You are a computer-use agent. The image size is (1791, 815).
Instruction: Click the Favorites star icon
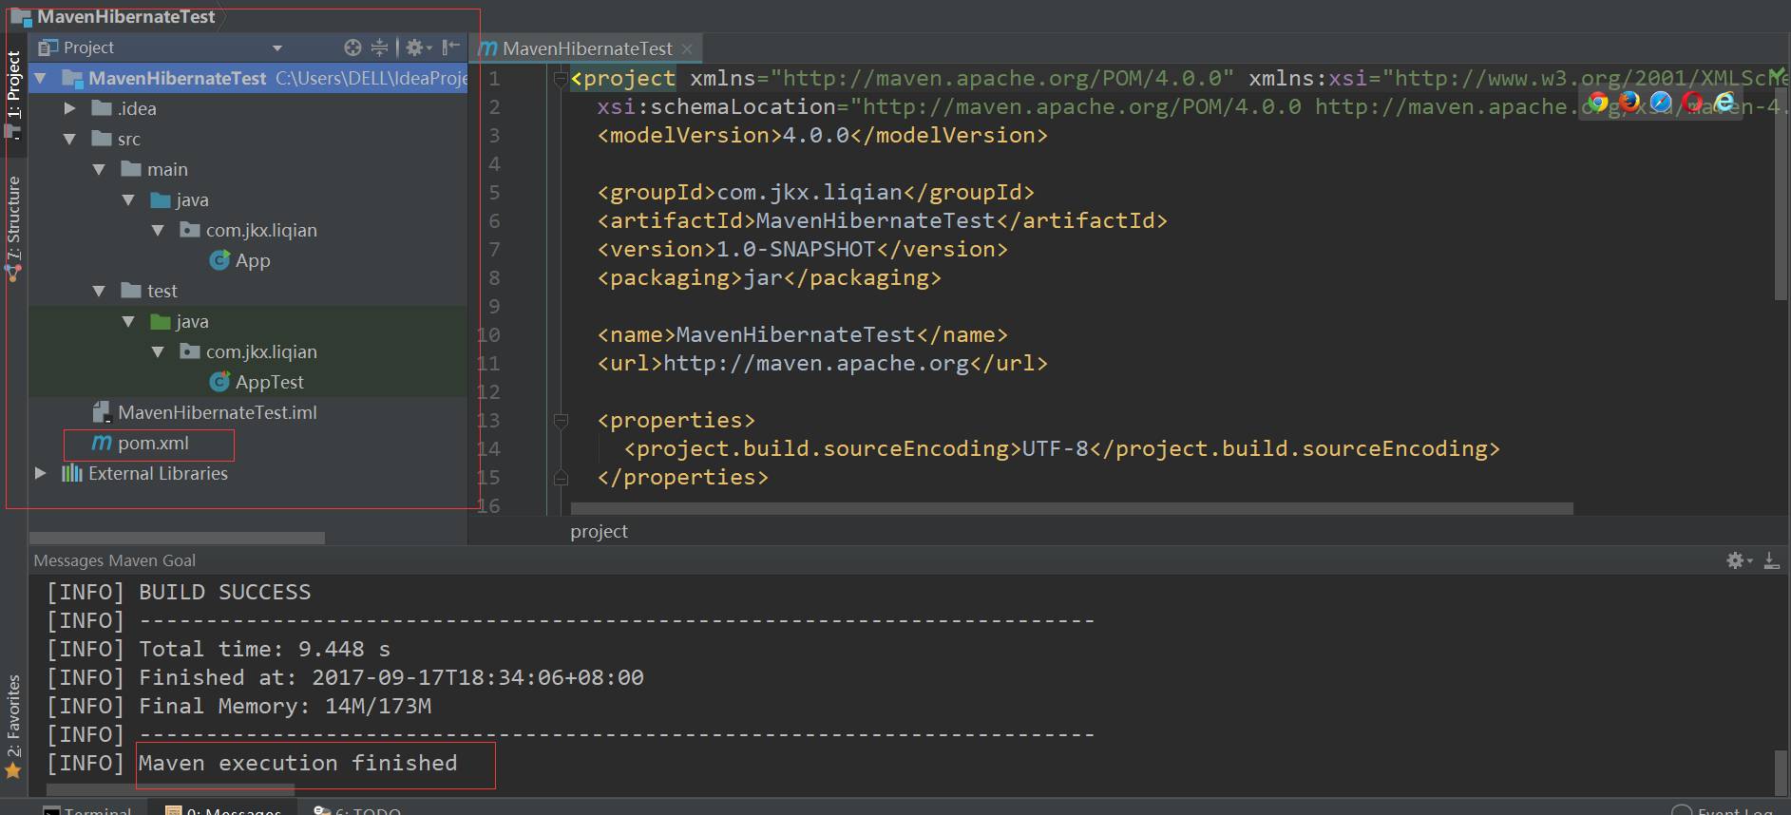(x=13, y=770)
